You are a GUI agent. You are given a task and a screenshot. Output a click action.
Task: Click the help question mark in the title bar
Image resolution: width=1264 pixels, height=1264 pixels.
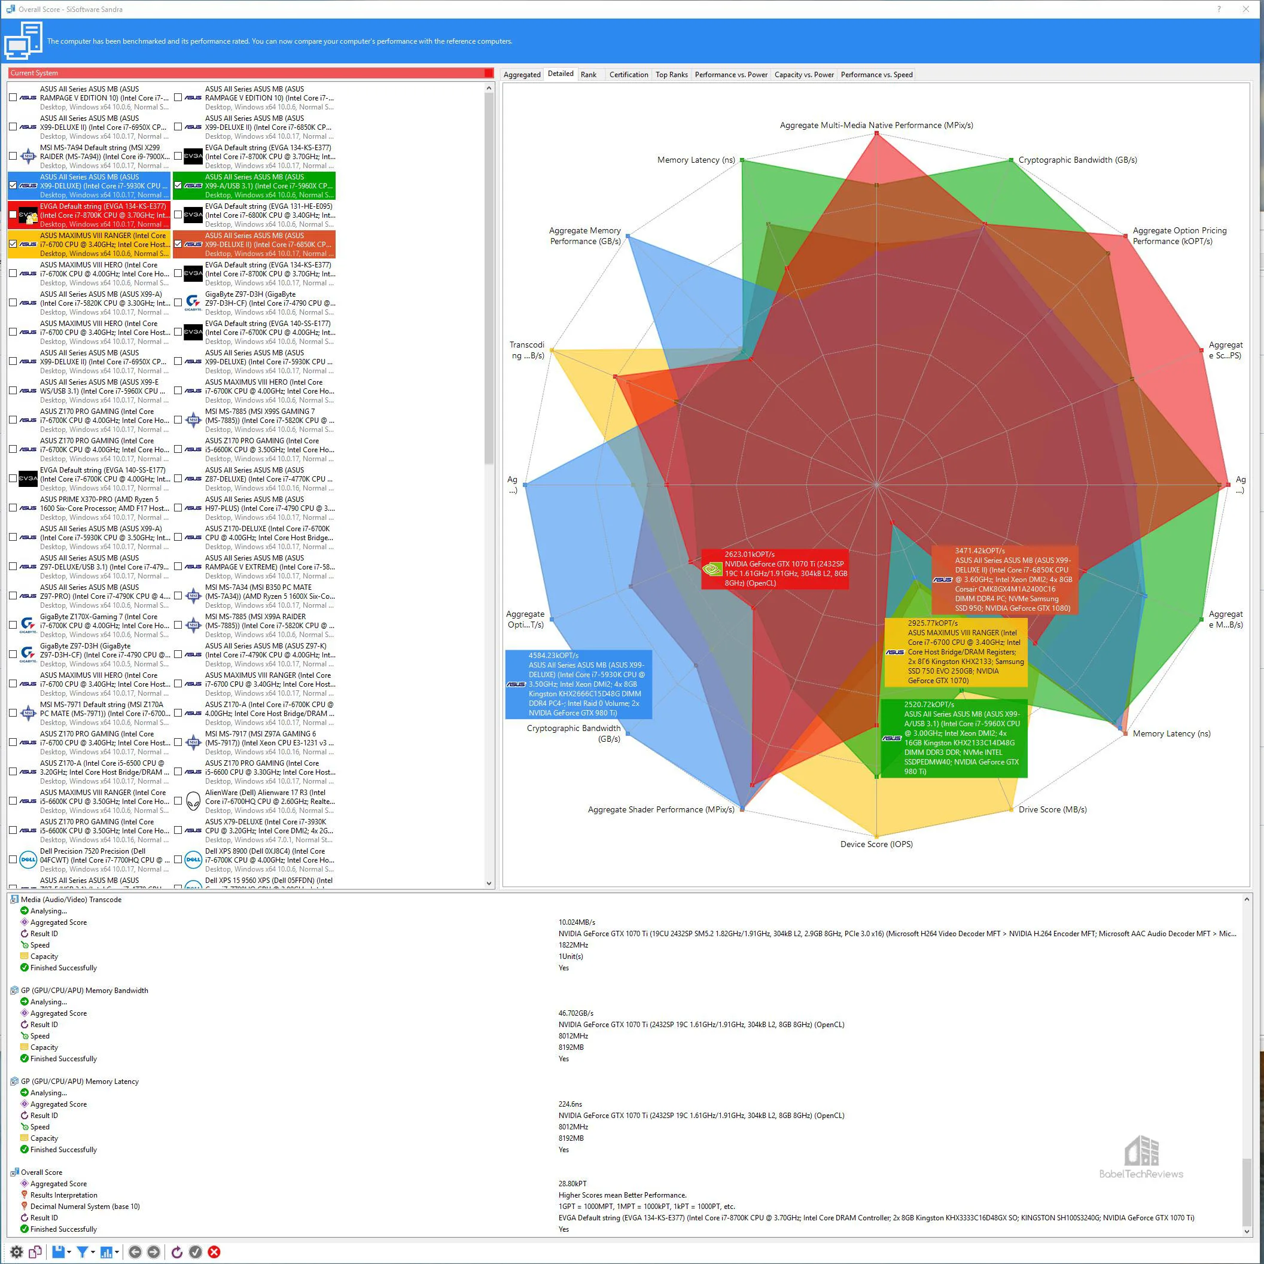click(x=1219, y=9)
